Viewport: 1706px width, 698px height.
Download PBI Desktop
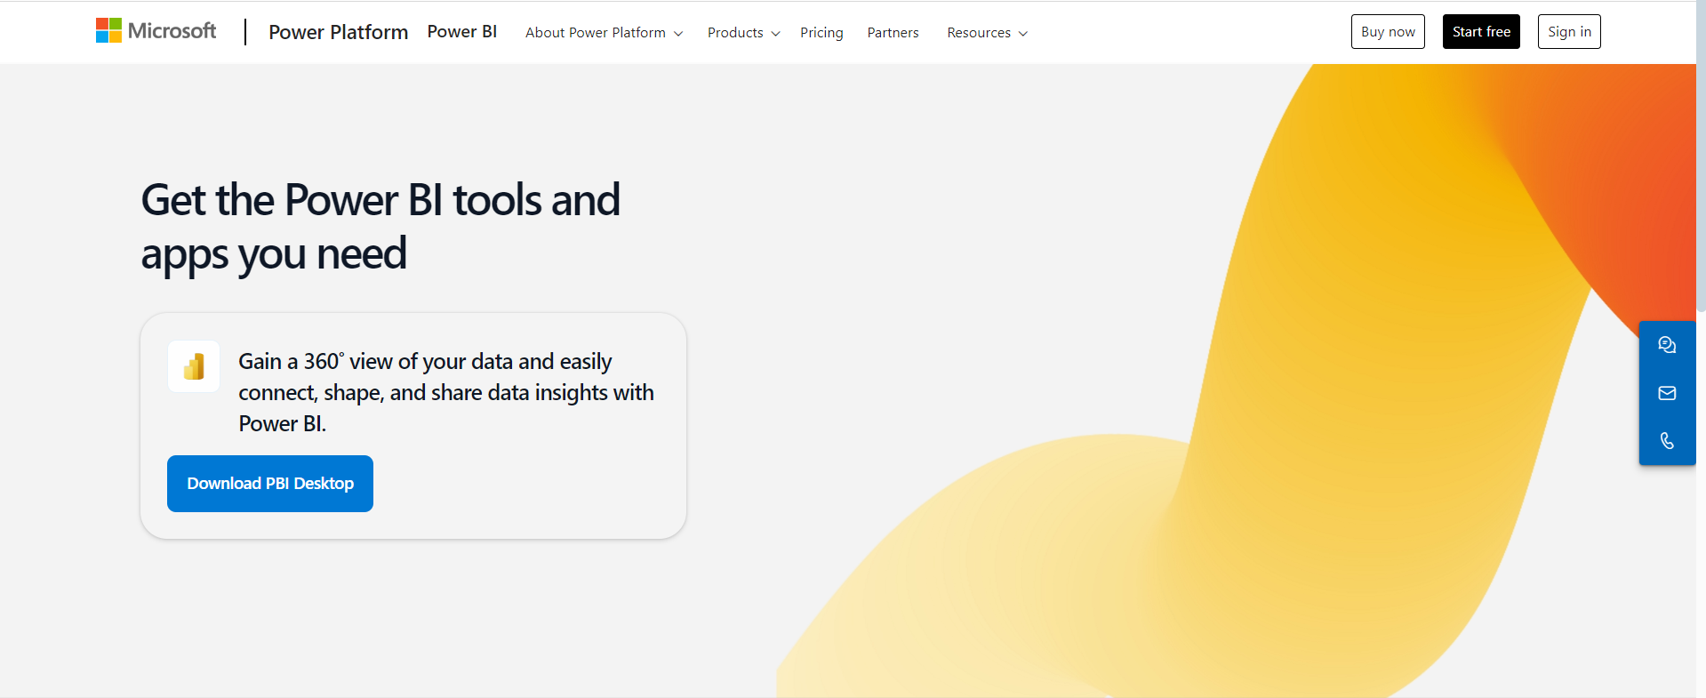click(x=270, y=484)
